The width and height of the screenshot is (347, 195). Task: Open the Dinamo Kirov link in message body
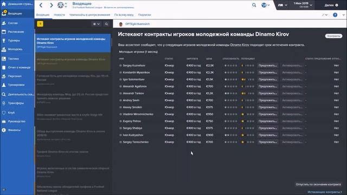pos(240,45)
